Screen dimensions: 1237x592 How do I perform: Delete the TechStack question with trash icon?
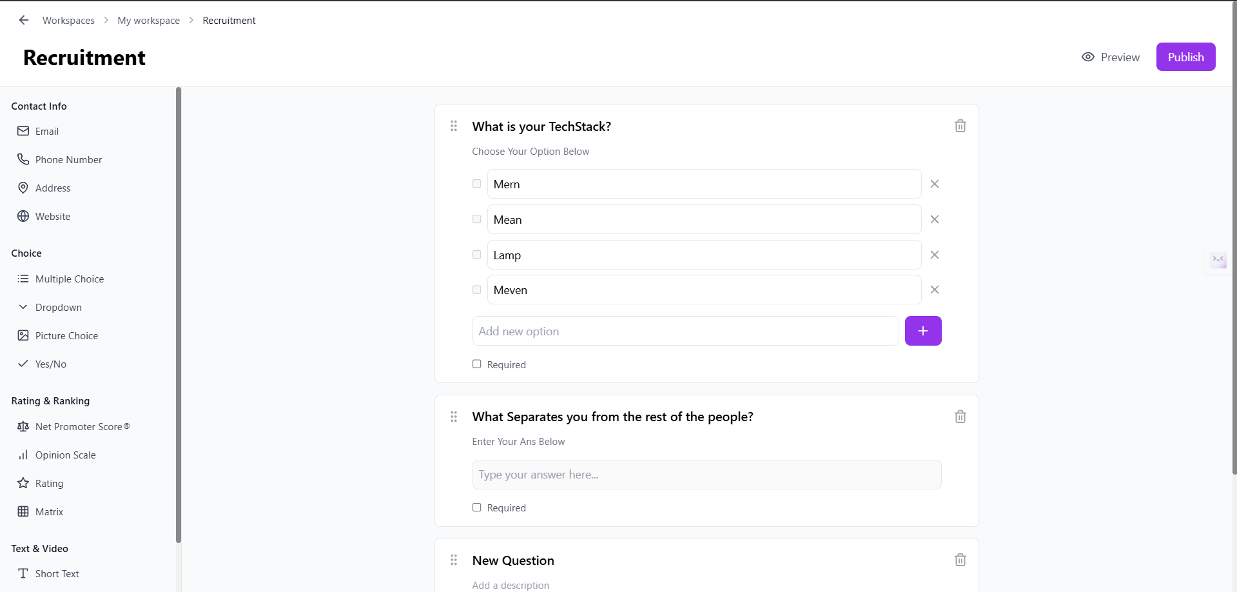pyautogui.click(x=960, y=126)
